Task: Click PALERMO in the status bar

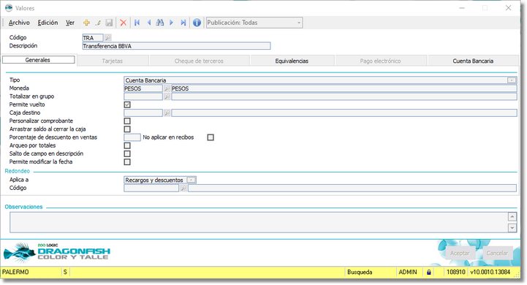Action: tap(15, 273)
